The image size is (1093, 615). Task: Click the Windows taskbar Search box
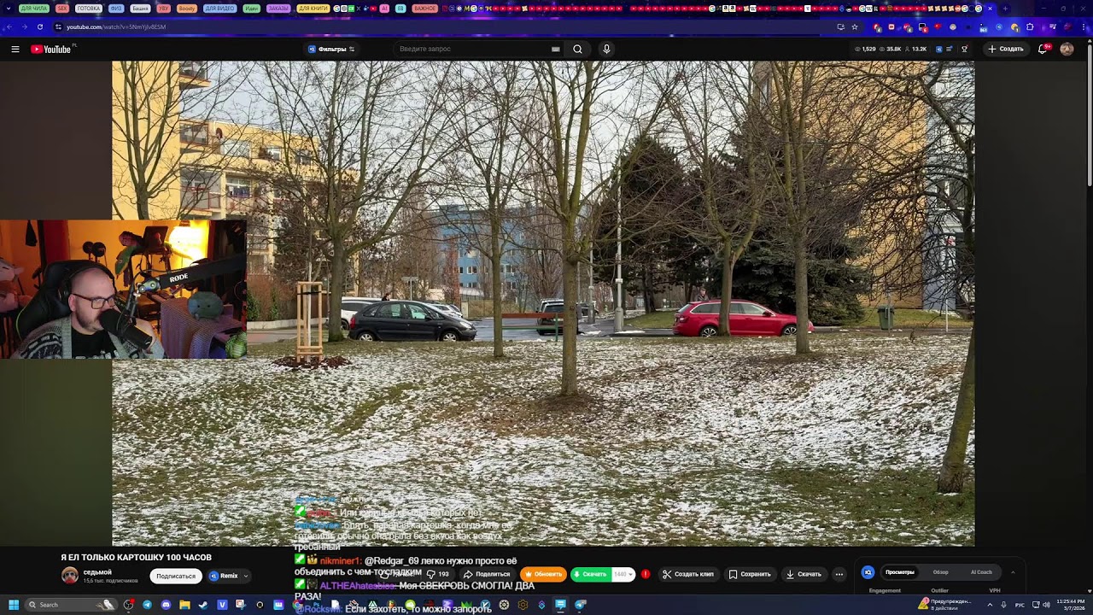pos(70,605)
